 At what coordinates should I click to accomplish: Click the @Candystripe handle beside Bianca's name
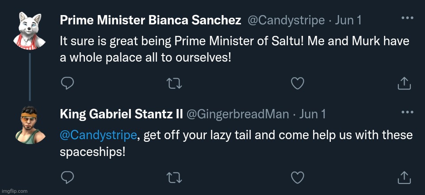(x=286, y=20)
